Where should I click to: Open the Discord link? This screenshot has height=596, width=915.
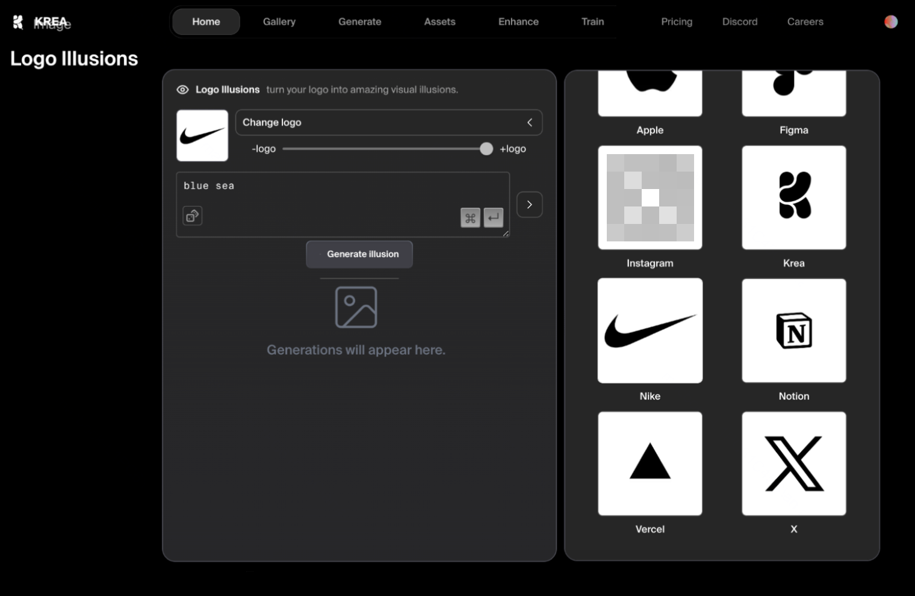pos(740,22)
